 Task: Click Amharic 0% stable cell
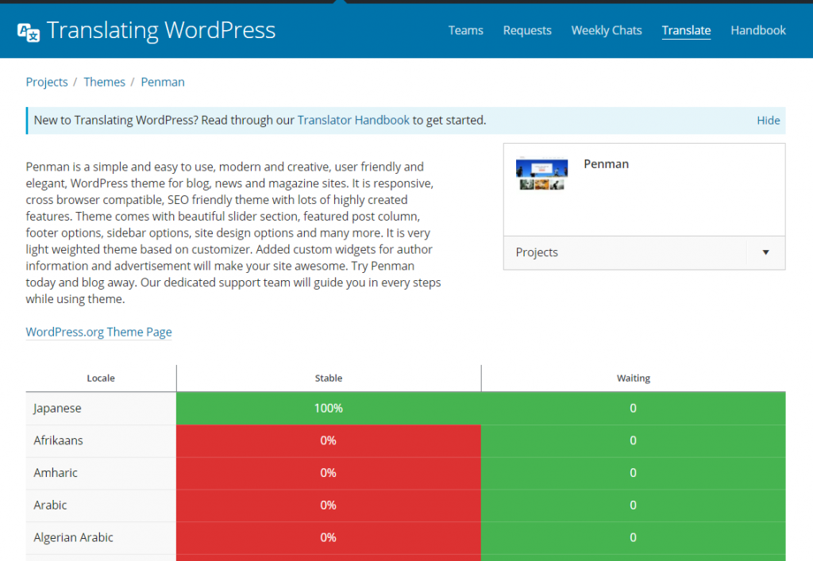coord(328,473)
